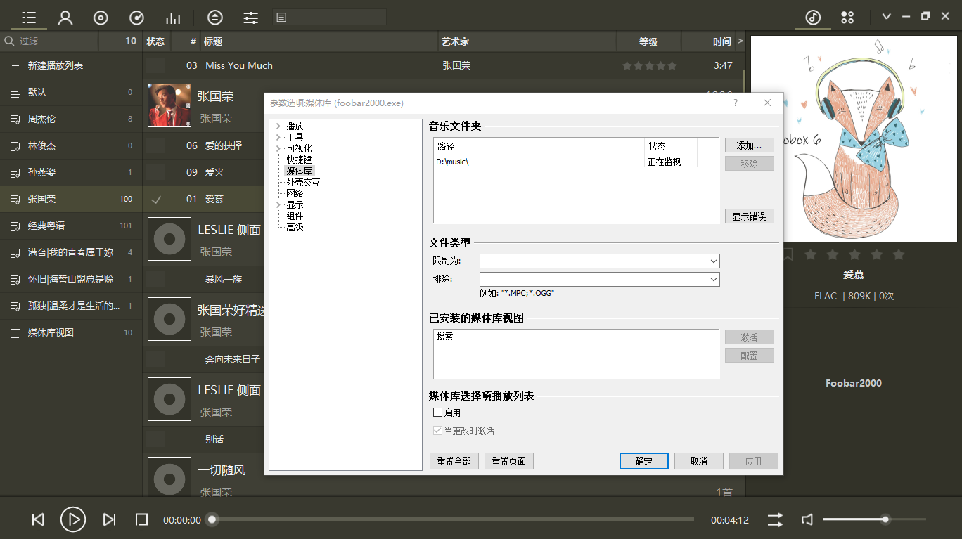Screen dimensions: 962x539
Task: Toggle the repeat/playback order icon
Action: click(775, 520)
